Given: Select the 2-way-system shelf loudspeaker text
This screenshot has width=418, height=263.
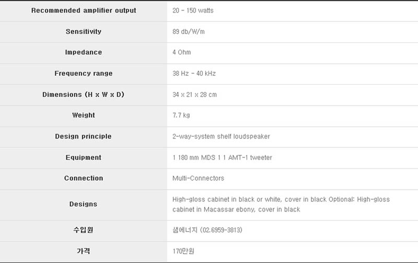Looking at the screenshot, I should (x=221, y=136).
